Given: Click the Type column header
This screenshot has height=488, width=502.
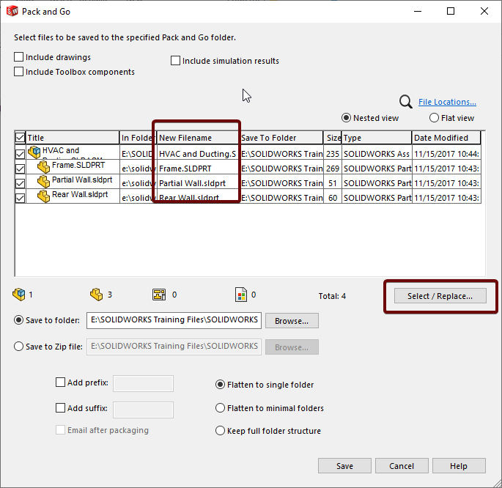Looking at the screenshot, I should [377, 138].
